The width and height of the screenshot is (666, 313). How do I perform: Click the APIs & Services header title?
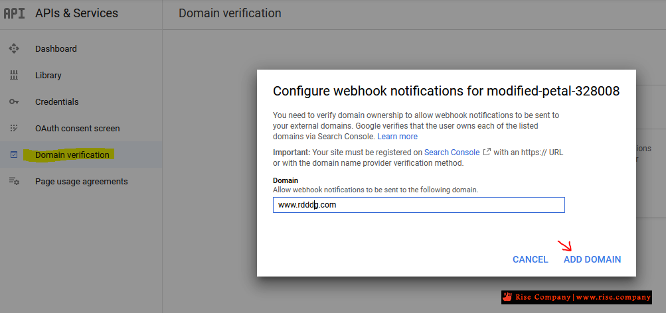pos(76,13)
